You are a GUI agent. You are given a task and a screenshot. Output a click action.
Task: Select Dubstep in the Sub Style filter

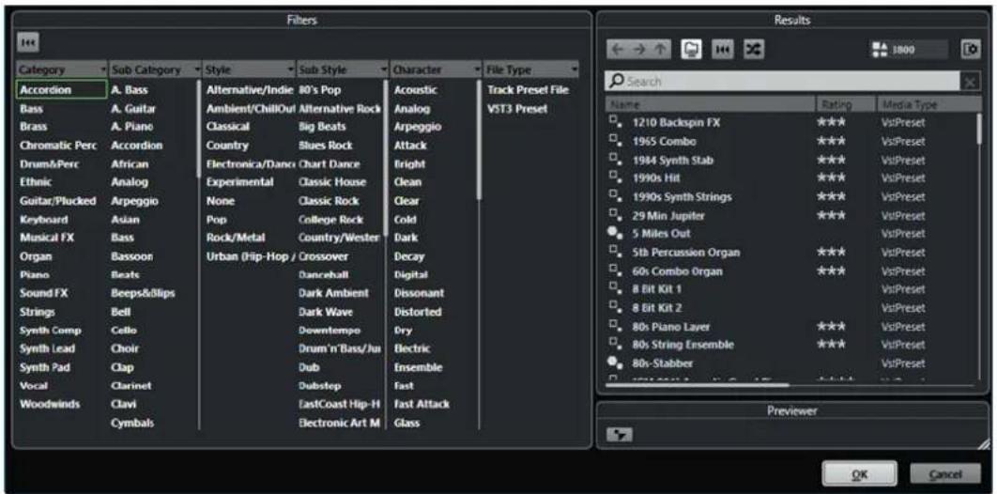[x=320, y=385]
